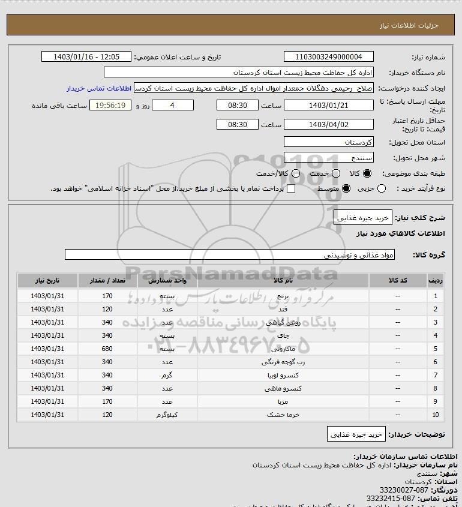The height and width of the screenshot is (507, 462).
Task: Click the کد کالا column header
Action: point(398,280)
